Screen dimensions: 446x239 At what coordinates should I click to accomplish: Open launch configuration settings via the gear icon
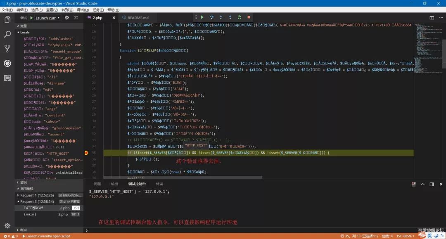click(67, 17)
